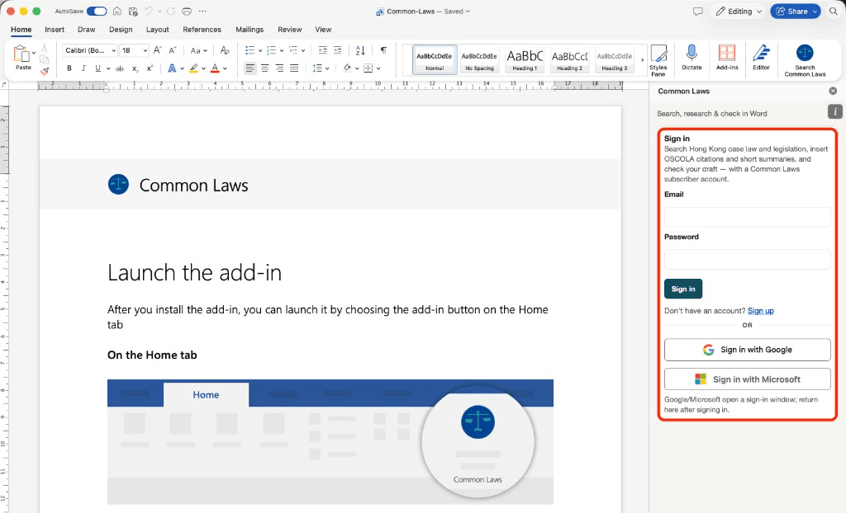Open the font size dropdown

click(145, 50)
